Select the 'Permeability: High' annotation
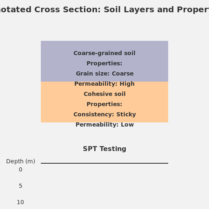Screen dimensions: 209x209 point(104,84)
